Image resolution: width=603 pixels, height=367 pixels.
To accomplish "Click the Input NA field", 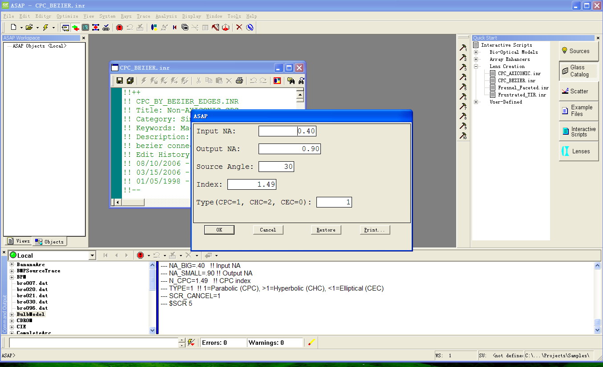I will click(287, 131).
